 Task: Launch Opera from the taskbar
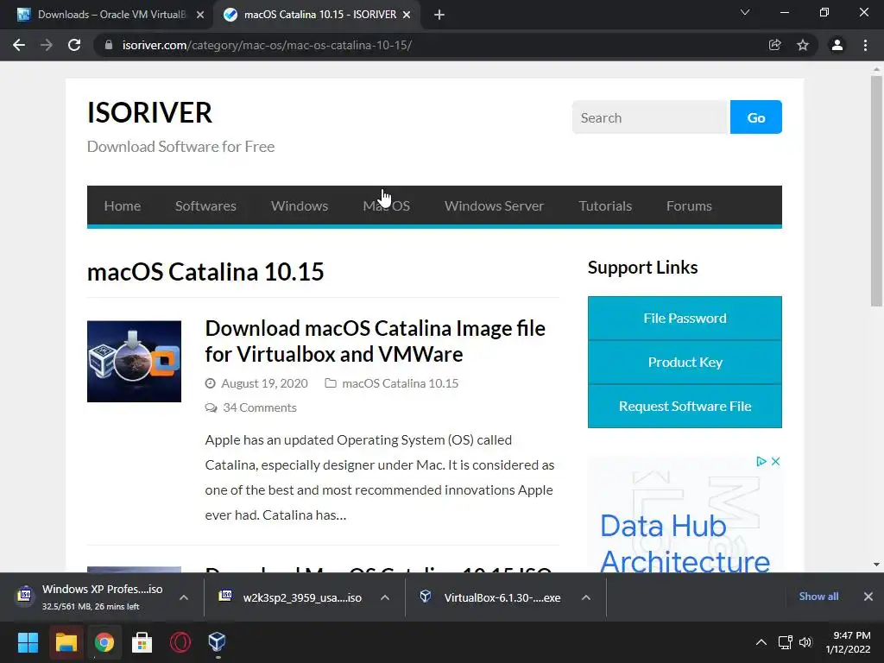pos(180,642)
